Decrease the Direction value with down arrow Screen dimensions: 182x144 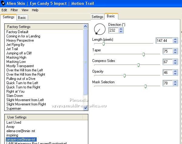click(121, 32)
